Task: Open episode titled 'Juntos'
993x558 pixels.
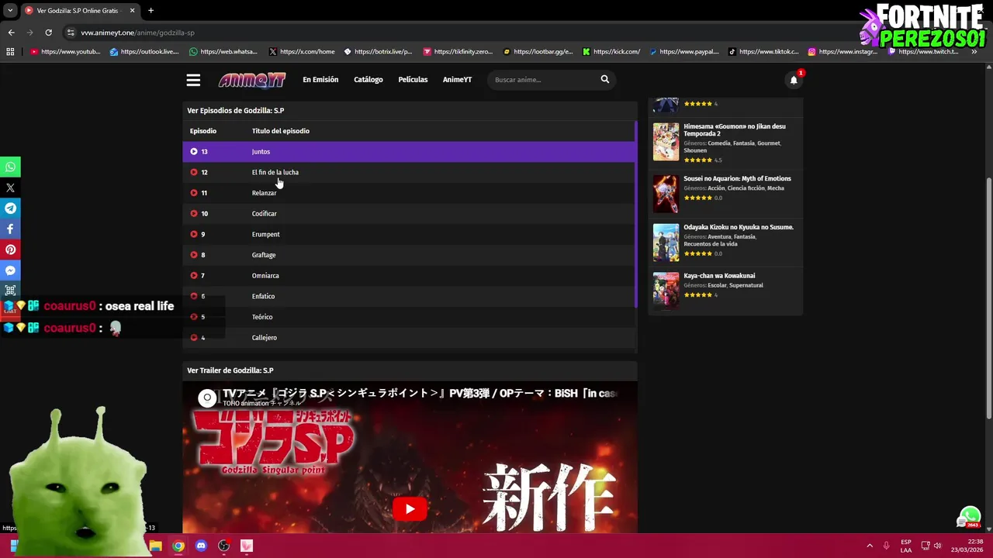Action: point(261,152)
